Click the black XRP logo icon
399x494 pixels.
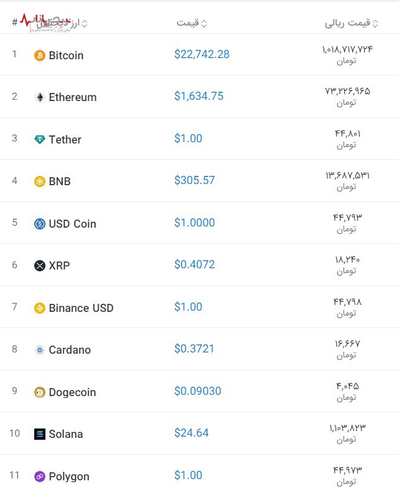pyautogui.click(x=40, y=266)
